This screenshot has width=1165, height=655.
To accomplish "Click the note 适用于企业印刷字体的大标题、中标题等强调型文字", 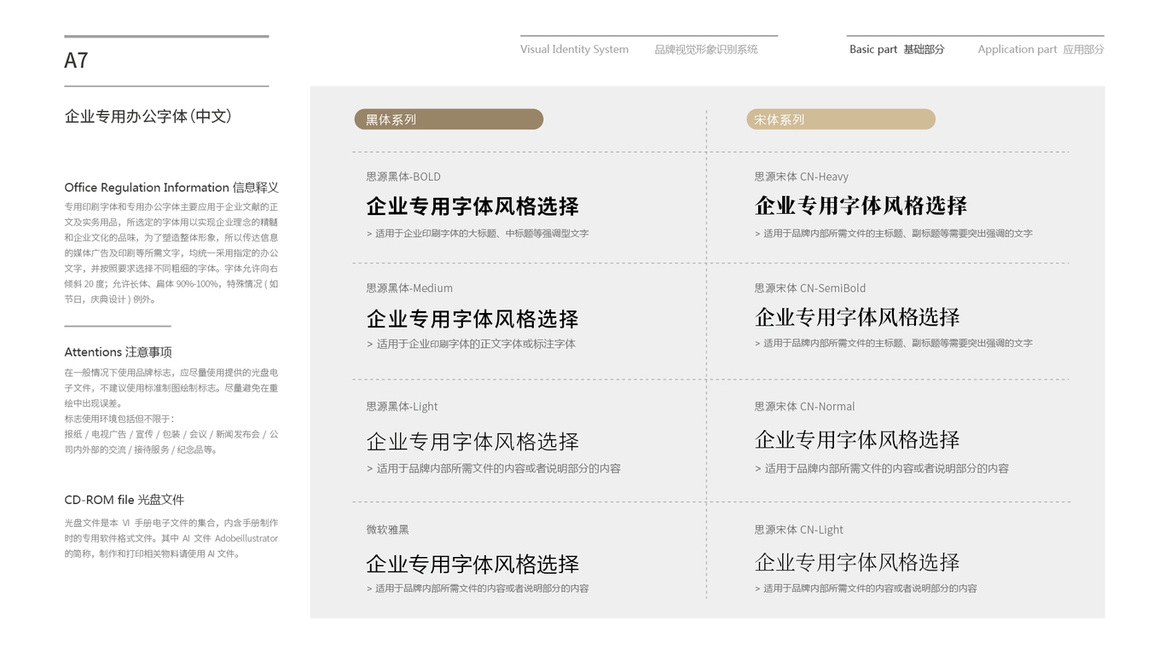I will pyautogui.click(x=478, y=234).
